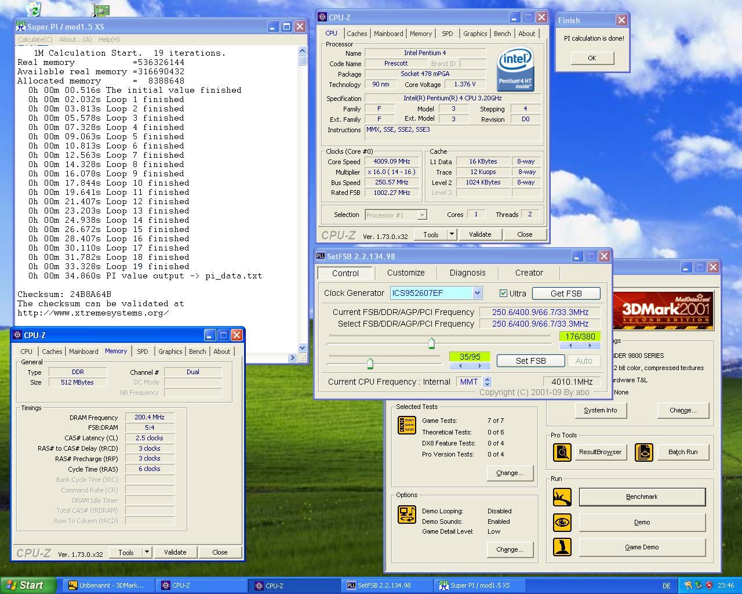Switch to Customize tab in SetFSB
742x594 pixels.
(406, 273)
